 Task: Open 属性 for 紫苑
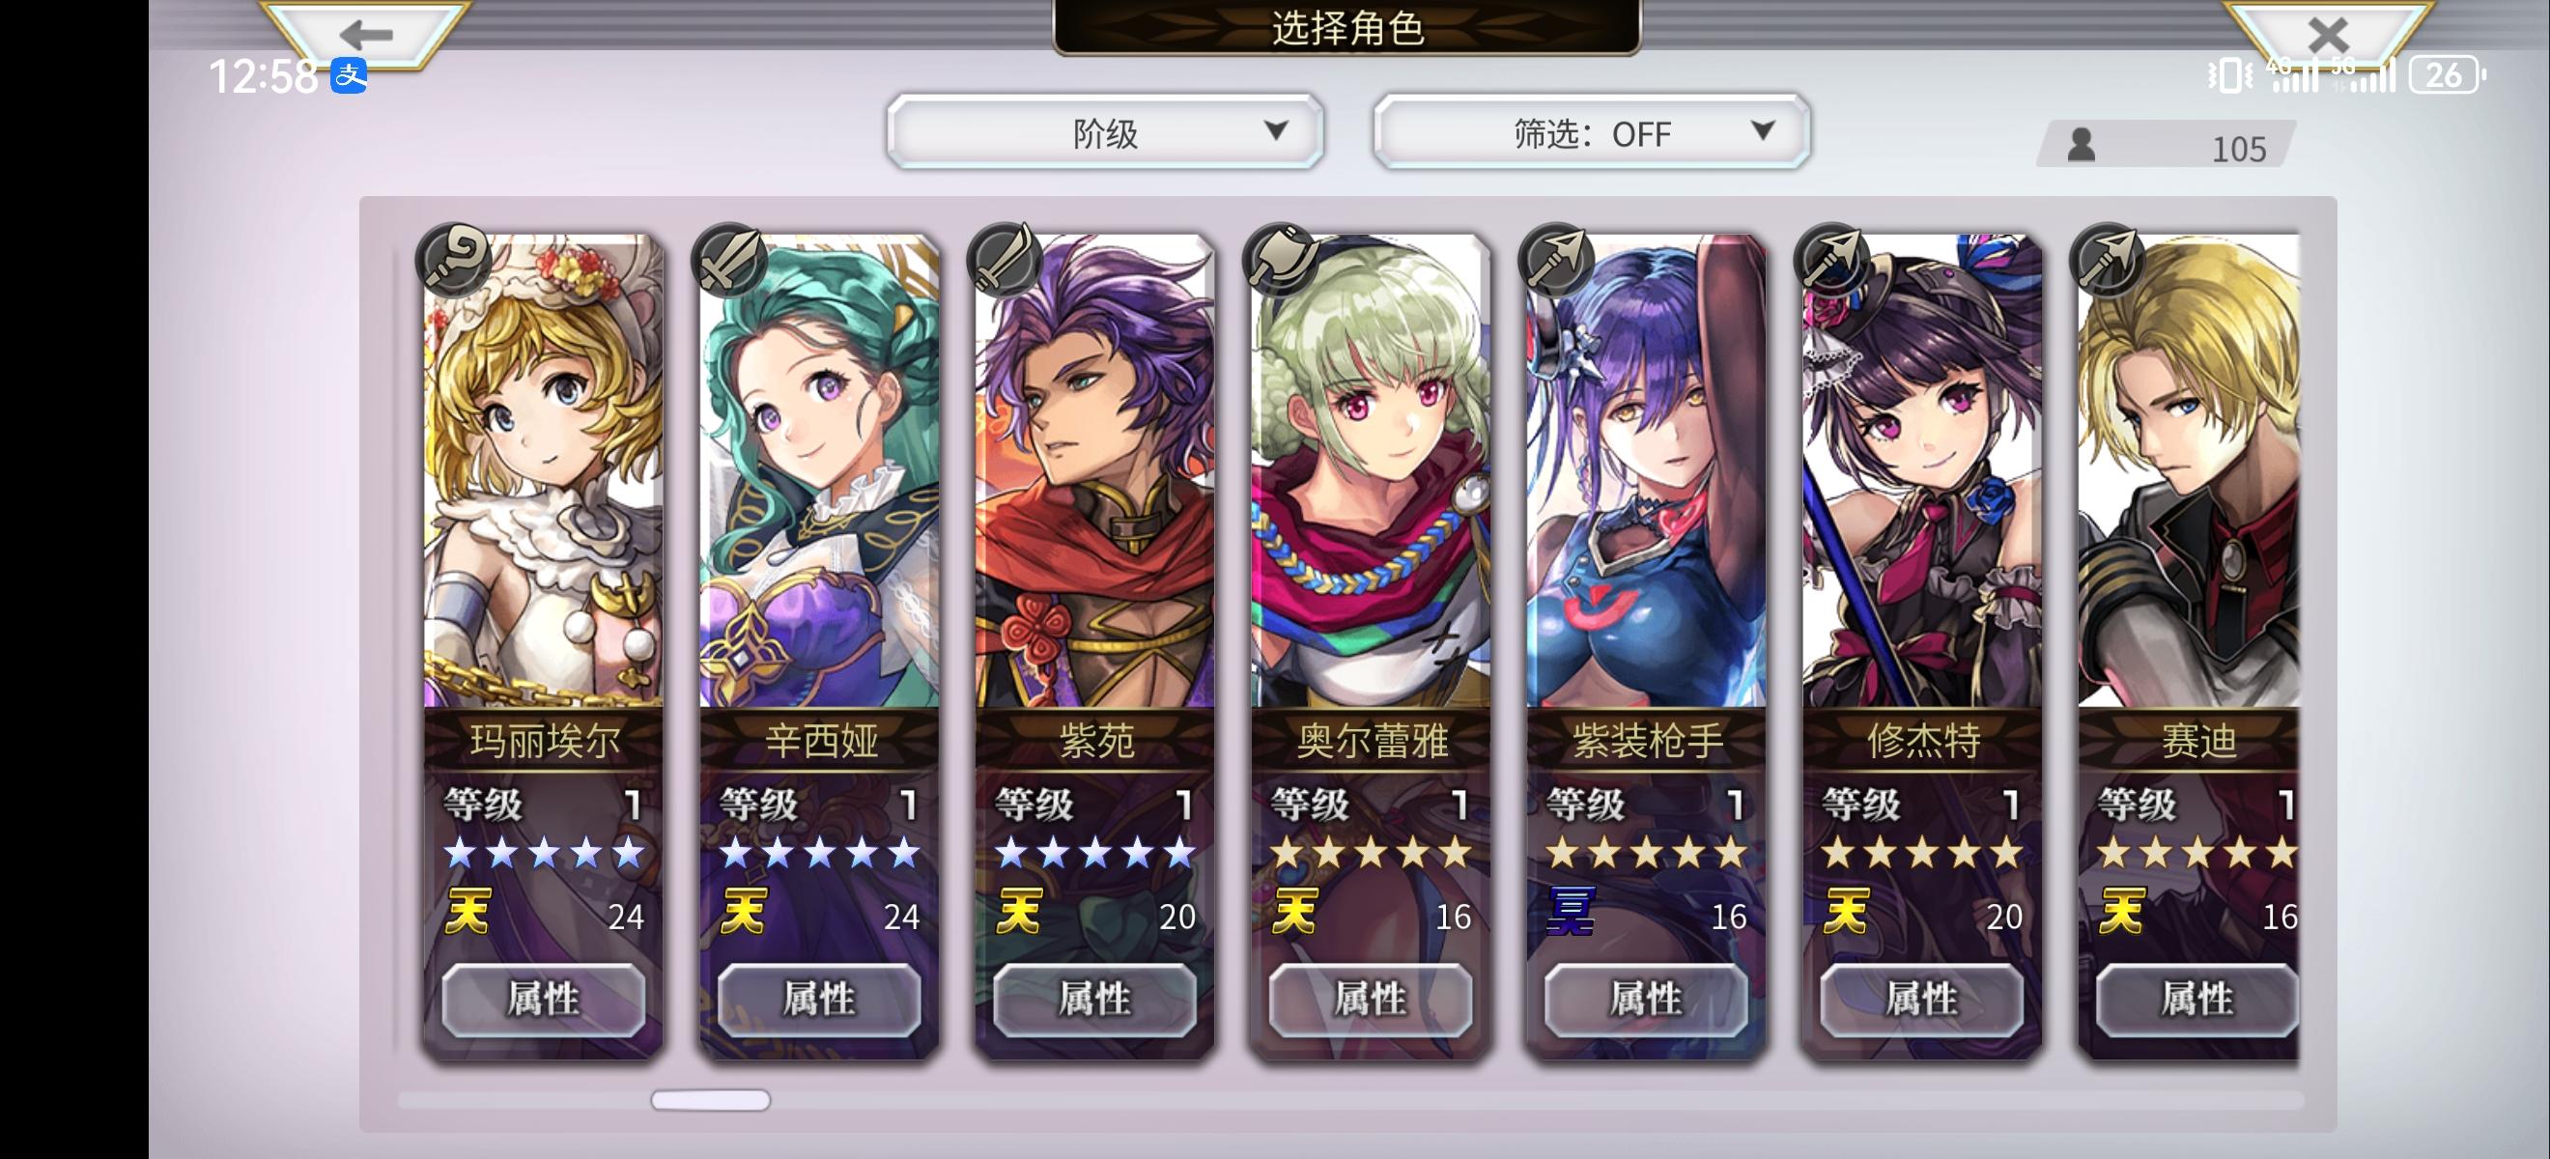pos(1094,1000)
